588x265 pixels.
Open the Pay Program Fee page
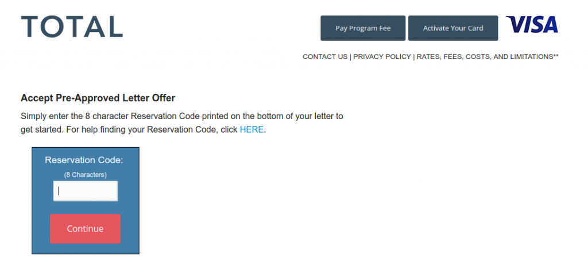(x=363, y=28)
